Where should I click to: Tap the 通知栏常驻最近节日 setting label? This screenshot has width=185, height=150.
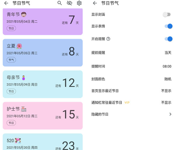point(107,103)
